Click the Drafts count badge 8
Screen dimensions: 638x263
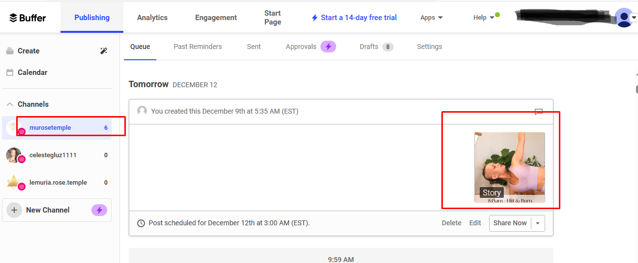[388, 47]
